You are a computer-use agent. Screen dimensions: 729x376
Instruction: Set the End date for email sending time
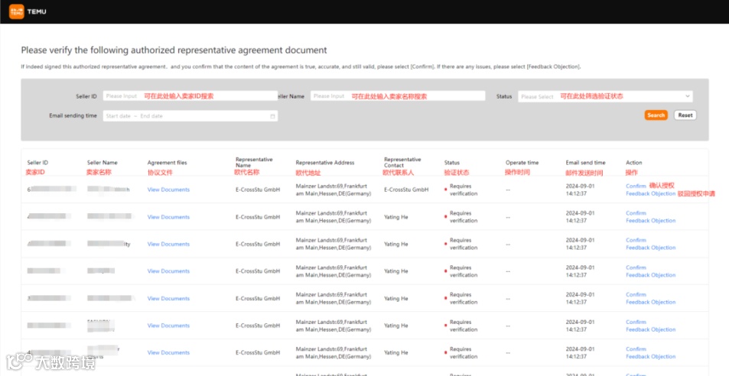[x=151, y=116]
